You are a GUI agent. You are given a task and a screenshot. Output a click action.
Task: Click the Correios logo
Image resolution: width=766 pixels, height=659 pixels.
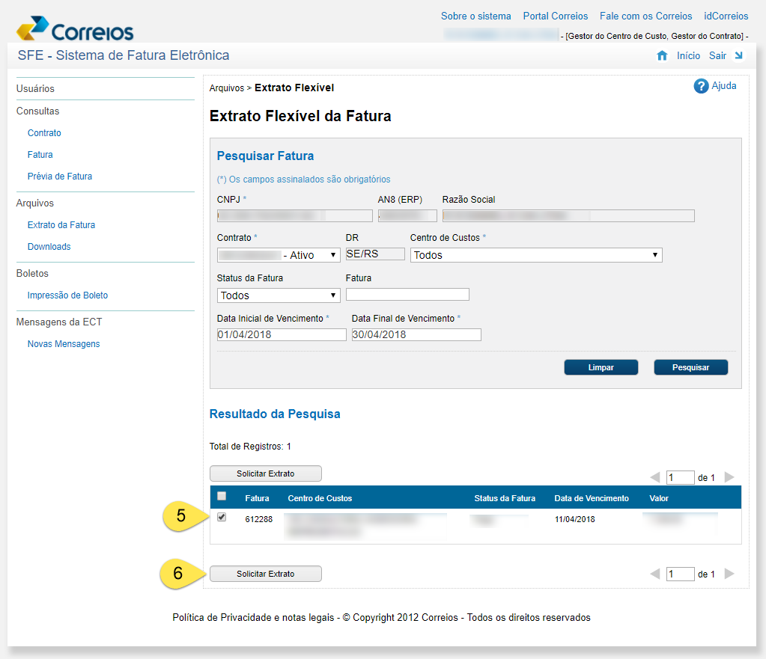(75, 28)
